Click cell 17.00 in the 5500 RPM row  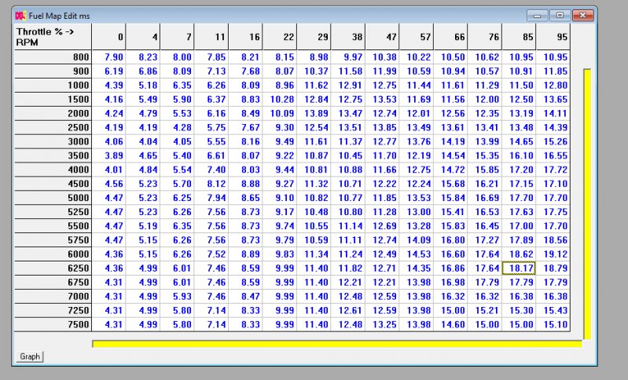click(519, 226)
